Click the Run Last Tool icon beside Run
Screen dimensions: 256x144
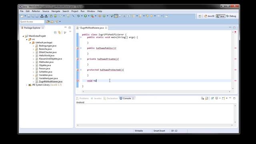[x=92, y=16]
